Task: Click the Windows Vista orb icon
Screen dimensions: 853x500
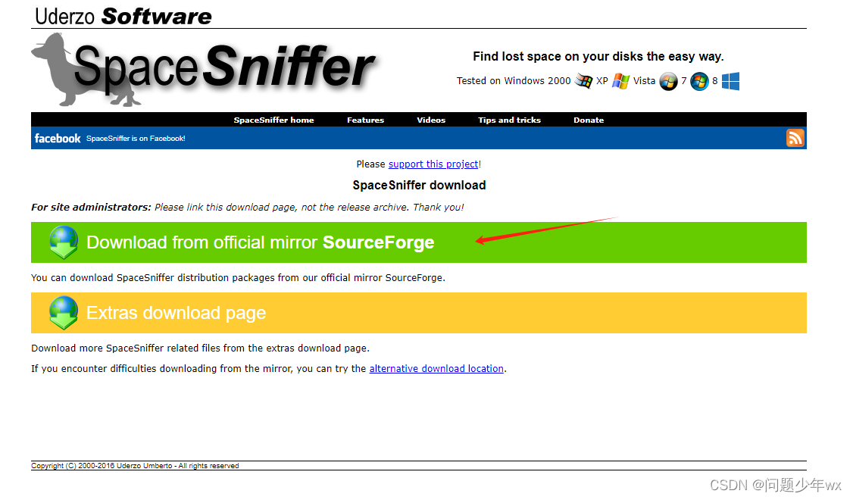Action: click(669, 82)
